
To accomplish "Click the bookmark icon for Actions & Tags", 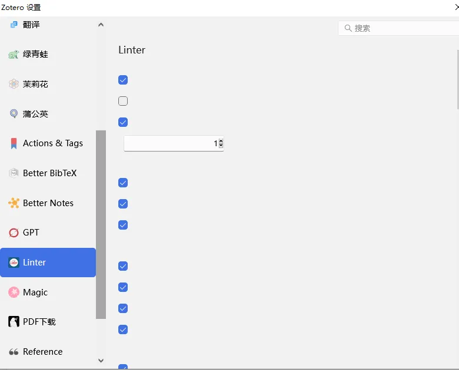I will [x=14, y=143].
